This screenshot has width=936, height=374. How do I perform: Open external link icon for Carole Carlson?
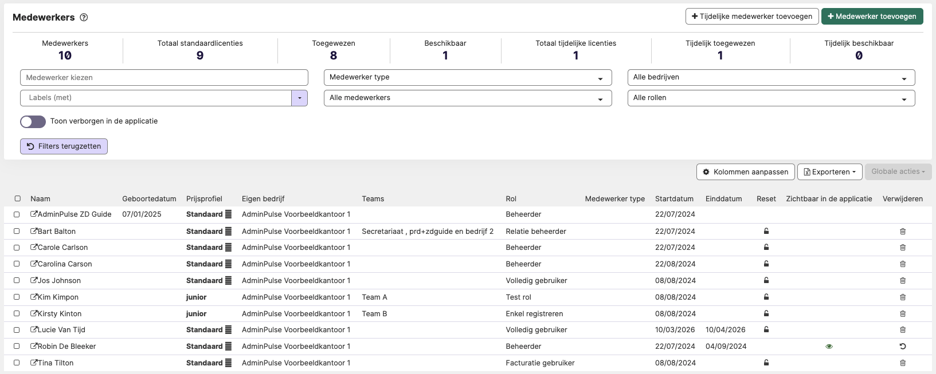coord(34,247)
